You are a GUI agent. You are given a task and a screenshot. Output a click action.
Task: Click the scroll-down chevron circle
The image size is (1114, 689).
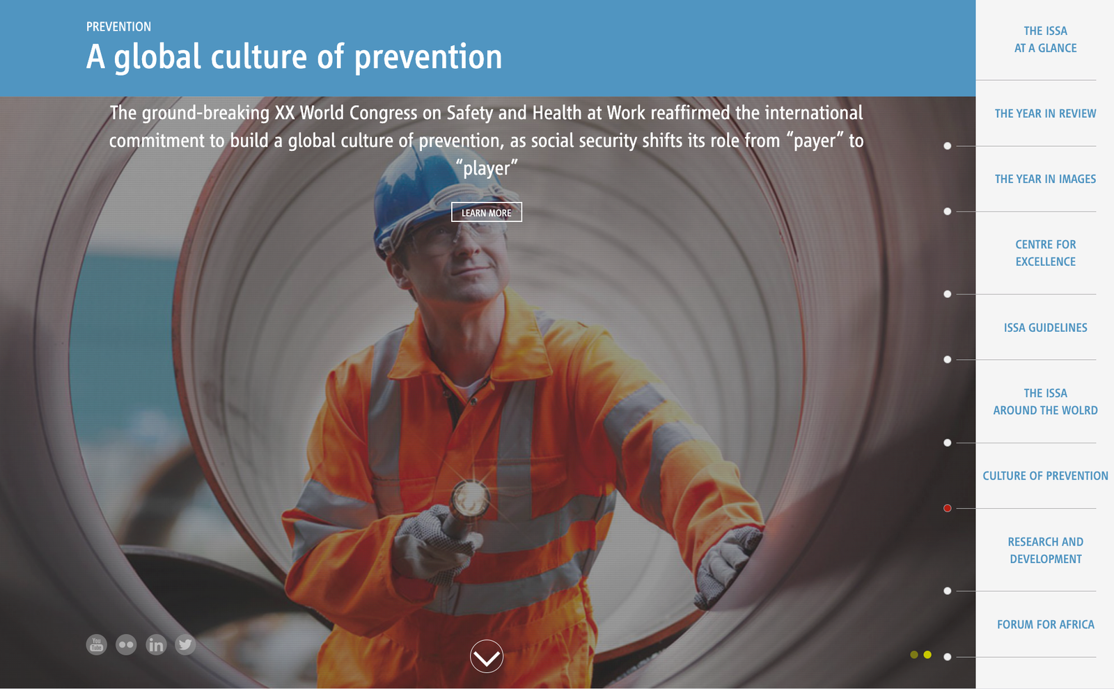[487, 656]
